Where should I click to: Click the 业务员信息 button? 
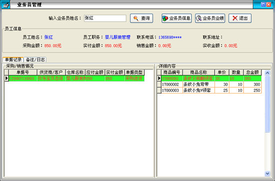(176, 18)
